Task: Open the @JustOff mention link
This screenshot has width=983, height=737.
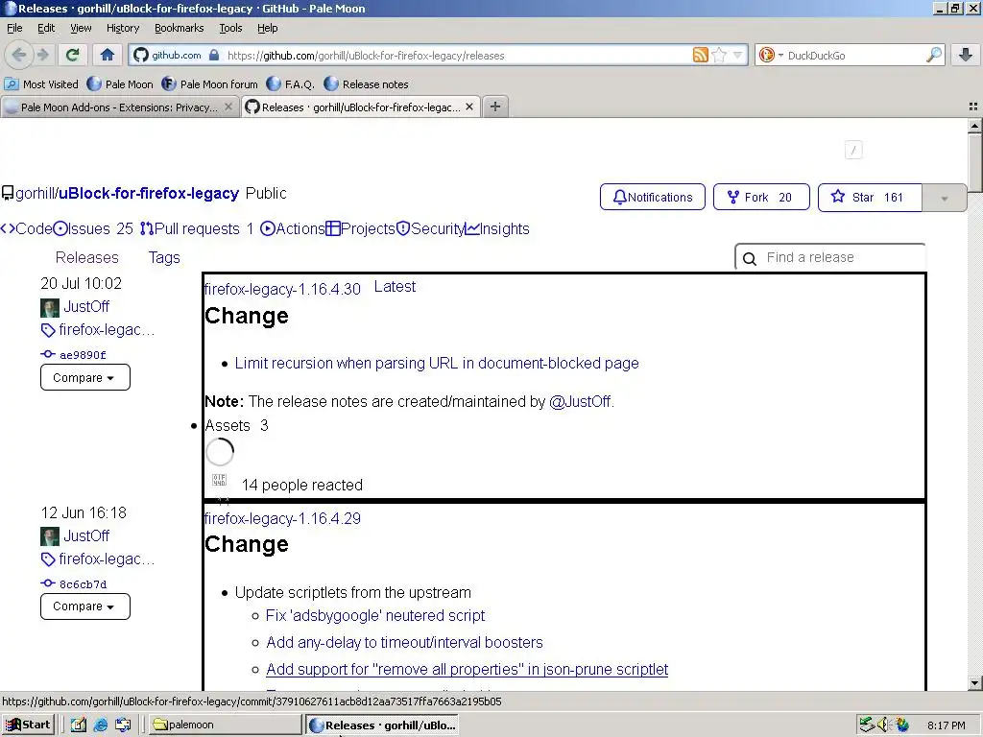Action: (x=581, y=401)
